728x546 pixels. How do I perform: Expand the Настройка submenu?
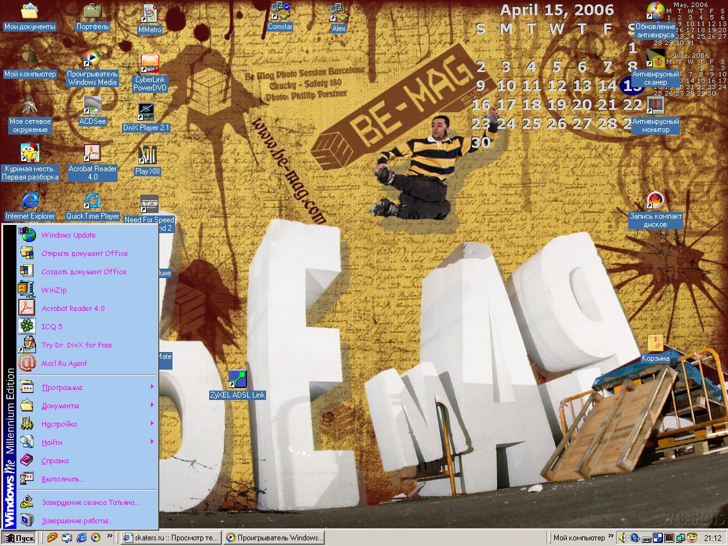59,424
